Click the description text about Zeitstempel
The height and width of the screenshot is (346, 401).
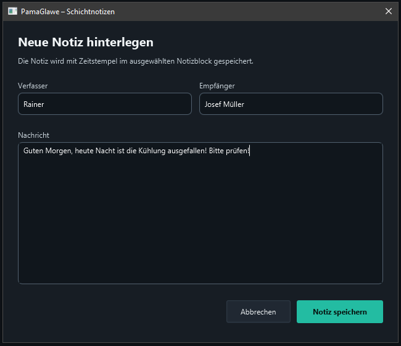coord(136,61)
